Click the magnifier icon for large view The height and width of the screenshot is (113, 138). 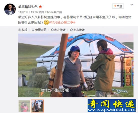coord(33,30)
